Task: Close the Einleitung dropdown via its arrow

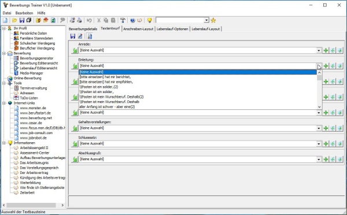Action: (x=319, y=66)
